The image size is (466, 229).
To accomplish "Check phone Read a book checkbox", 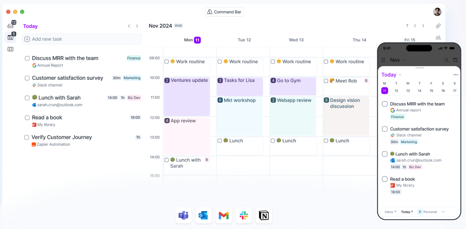I will click(x=384, y=179).
